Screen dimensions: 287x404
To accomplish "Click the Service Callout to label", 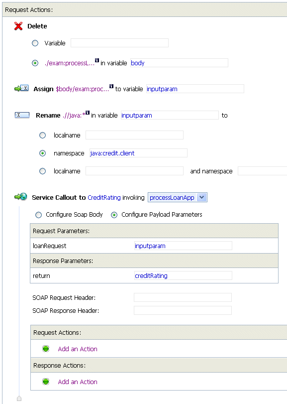I will [x=59, y=198].
